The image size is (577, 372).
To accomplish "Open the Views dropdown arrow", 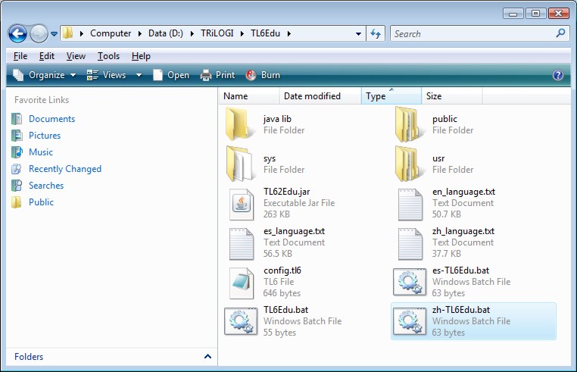I will tap(139, 75).
